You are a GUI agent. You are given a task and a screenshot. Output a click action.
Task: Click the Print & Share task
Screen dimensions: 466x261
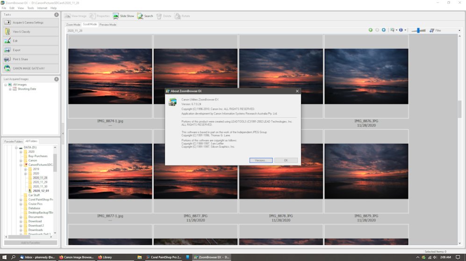pos(31,59)
